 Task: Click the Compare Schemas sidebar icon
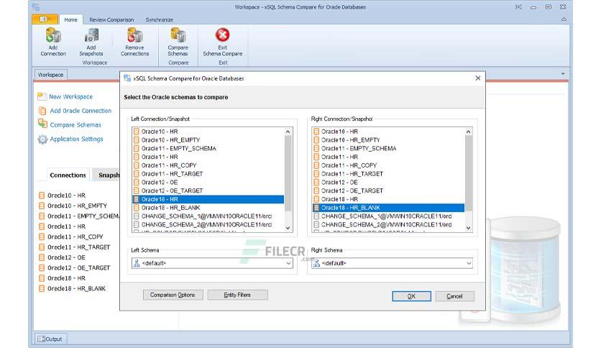42,124
